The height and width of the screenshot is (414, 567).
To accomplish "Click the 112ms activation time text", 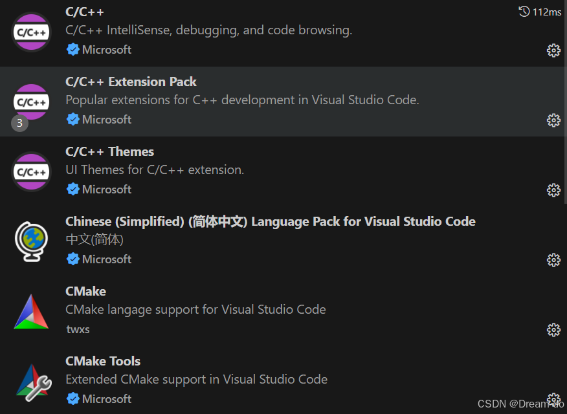I will [x=547, y=12].
